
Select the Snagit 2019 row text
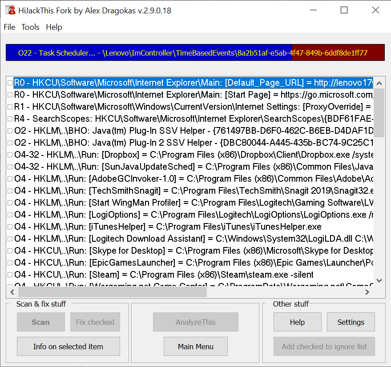pos(193,191)
